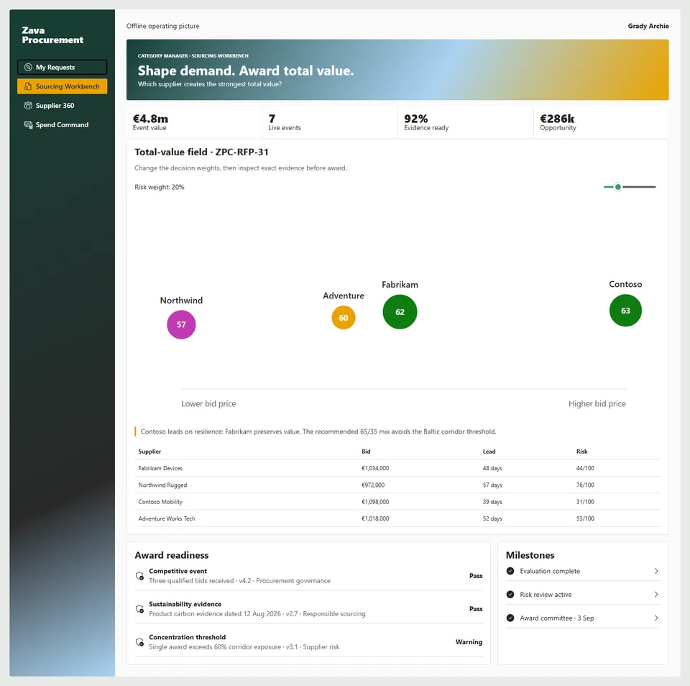This screenshot has height=686, width=690.
Task: Click the Risk weight: 20% label
Action: pyautogui.click(x=160, y=187)
